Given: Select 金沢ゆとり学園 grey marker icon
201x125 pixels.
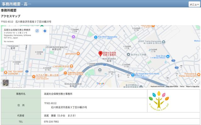Looking at the screenshot, I should click(128, 55).
